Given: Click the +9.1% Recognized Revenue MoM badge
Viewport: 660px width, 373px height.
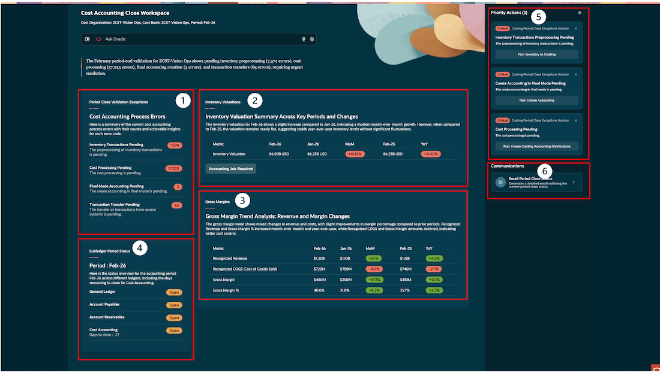Looking at the screenshot, I should point(374,259).
